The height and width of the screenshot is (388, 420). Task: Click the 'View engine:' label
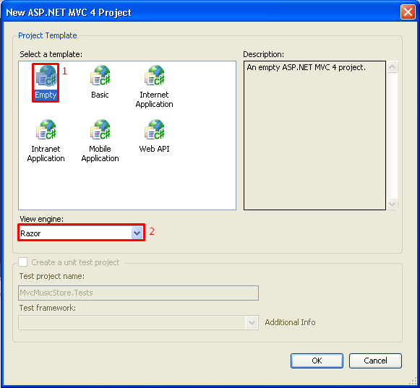(x=41, y=219)
